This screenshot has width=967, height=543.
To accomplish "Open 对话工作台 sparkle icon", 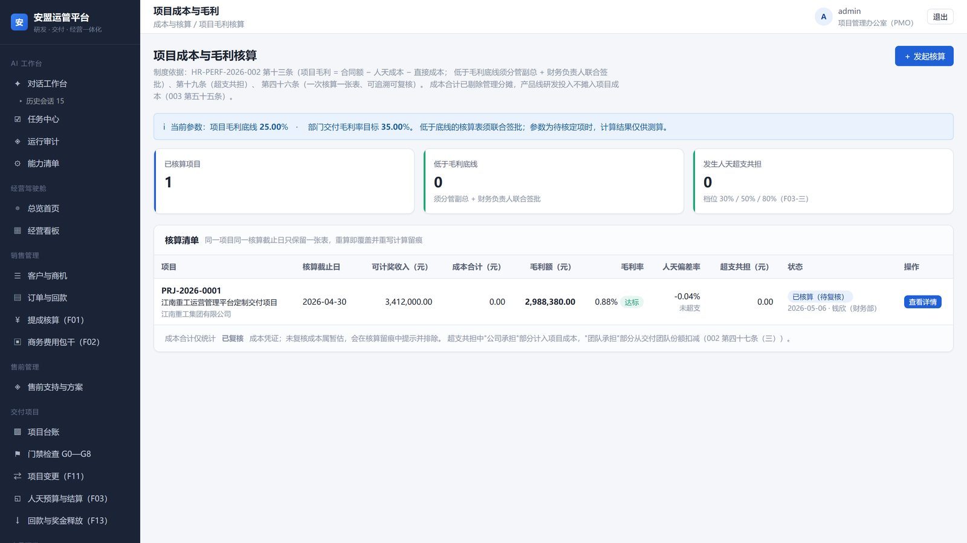I will (x=18, y=83).
